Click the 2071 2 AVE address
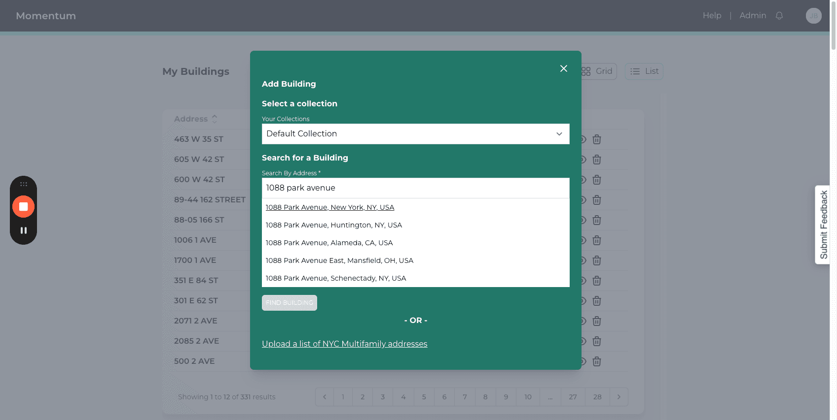 196,321
